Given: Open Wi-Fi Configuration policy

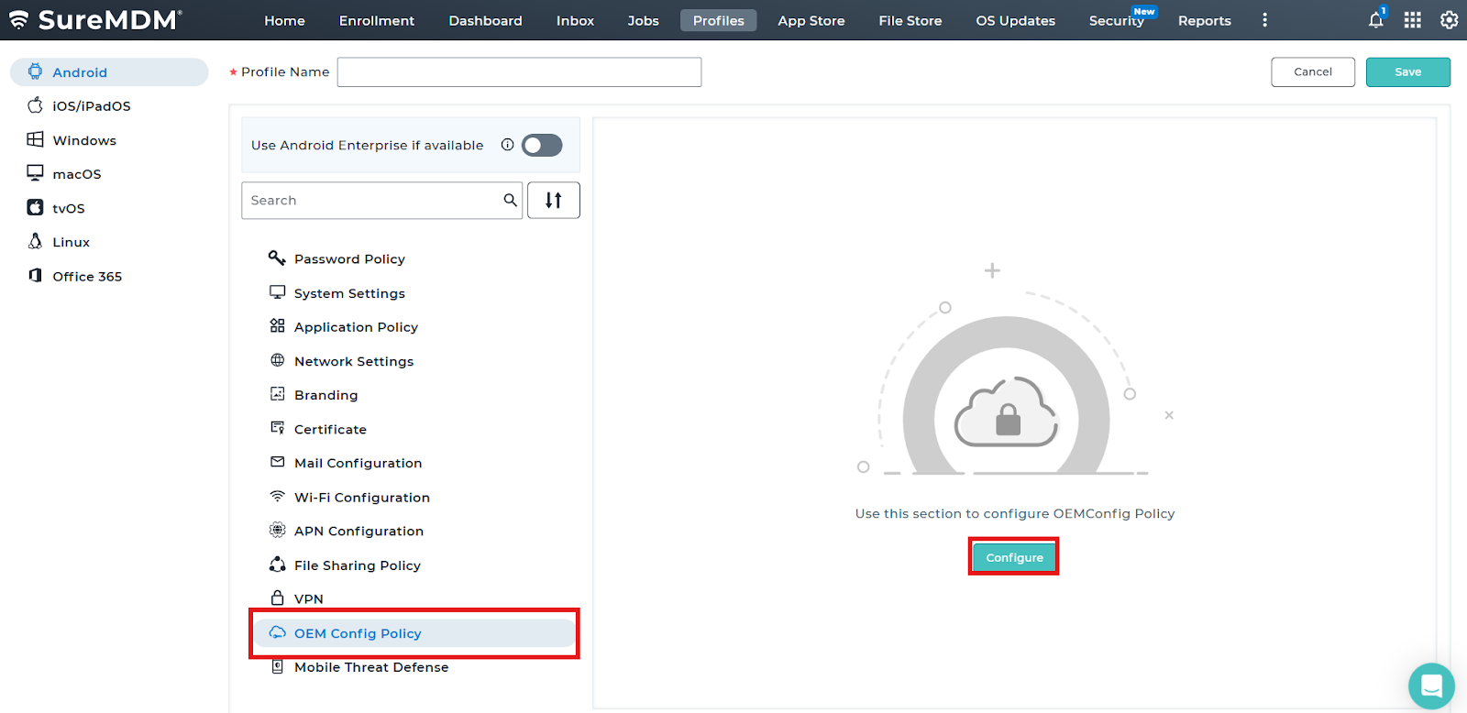Looking at the screenshot, I should 361,498.
